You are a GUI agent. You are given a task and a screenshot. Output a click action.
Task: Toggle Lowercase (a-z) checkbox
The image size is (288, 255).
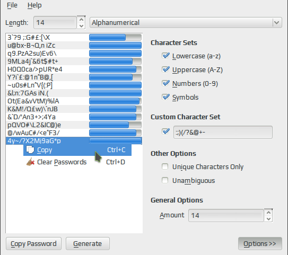pyautogui.click(x=165, y=56)
